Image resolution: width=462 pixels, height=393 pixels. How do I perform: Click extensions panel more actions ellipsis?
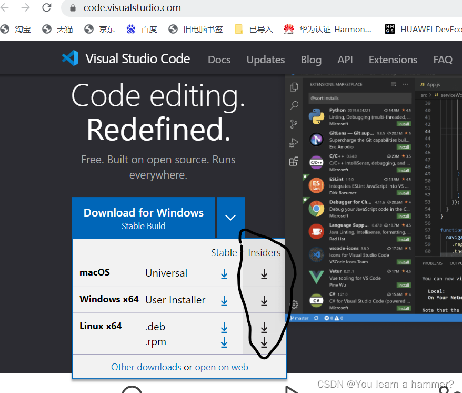pos(405,84)
